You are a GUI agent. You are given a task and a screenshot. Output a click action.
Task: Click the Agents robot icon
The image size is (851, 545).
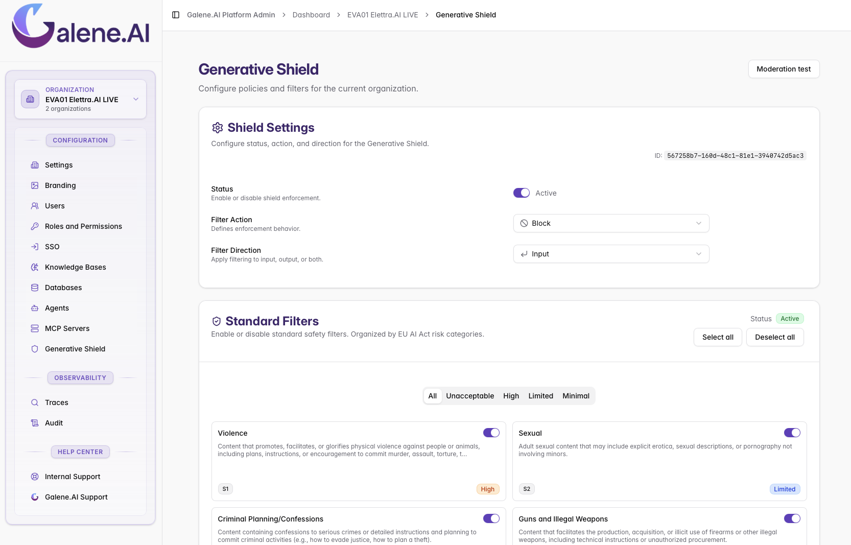(35, 308)
